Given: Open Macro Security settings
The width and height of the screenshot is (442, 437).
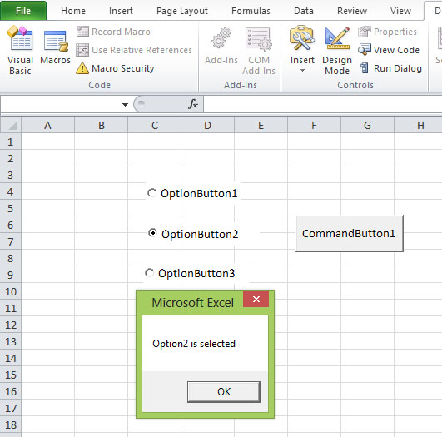Looking at the screenshot, I should point(115,68).
